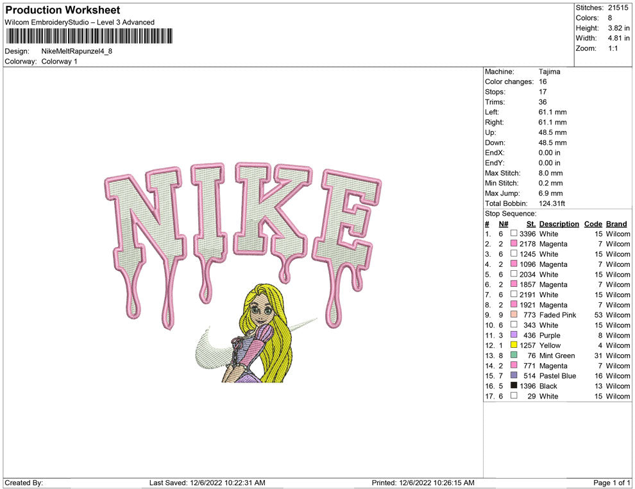The image size is (635, 489).
Task: Click the 'Brand' column header
Action: [x=616, y=224]
